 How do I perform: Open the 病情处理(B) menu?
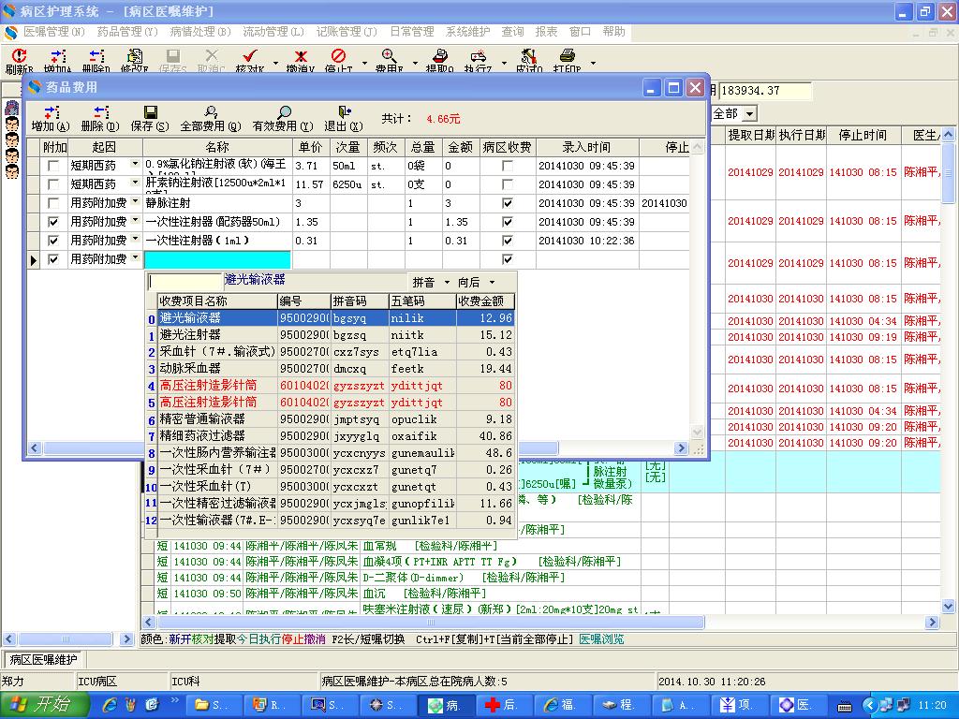[200, 32]
